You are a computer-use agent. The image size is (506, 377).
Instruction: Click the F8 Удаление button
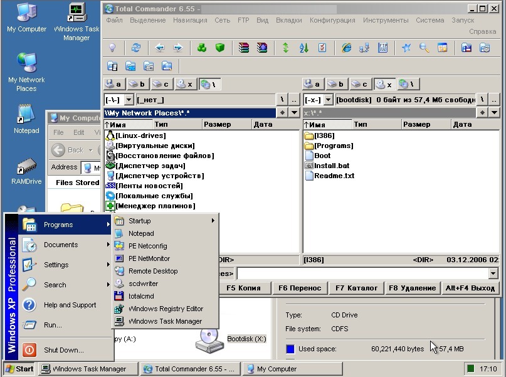pyautogui.click(x=413, y=288)
